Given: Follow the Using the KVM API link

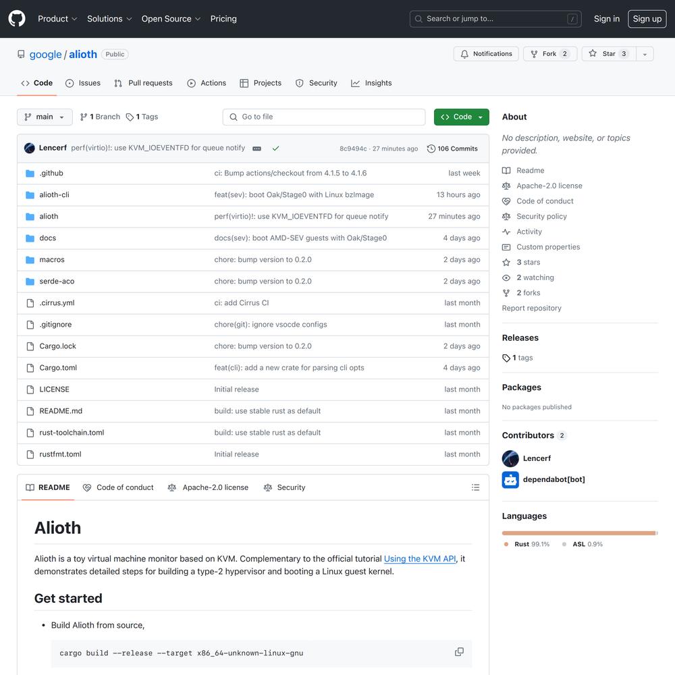Looking at the screenshot, I should (420, 559).
